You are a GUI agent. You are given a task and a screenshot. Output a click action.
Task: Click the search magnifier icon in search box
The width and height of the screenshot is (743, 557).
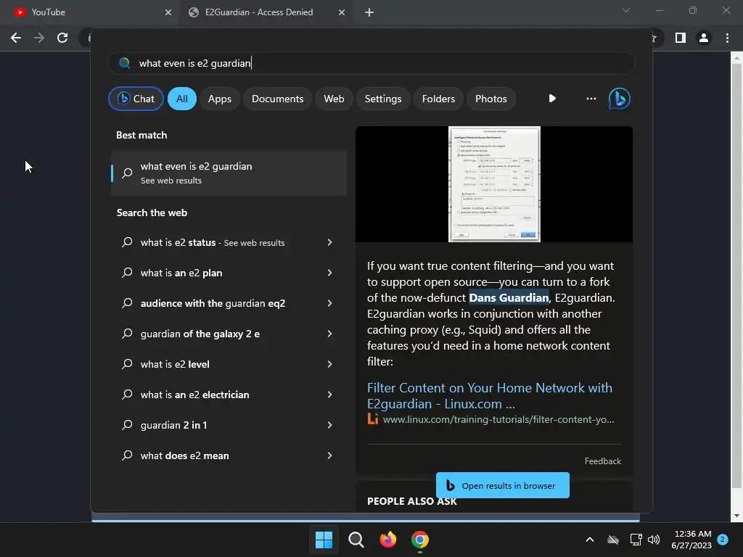click(125, 63)
